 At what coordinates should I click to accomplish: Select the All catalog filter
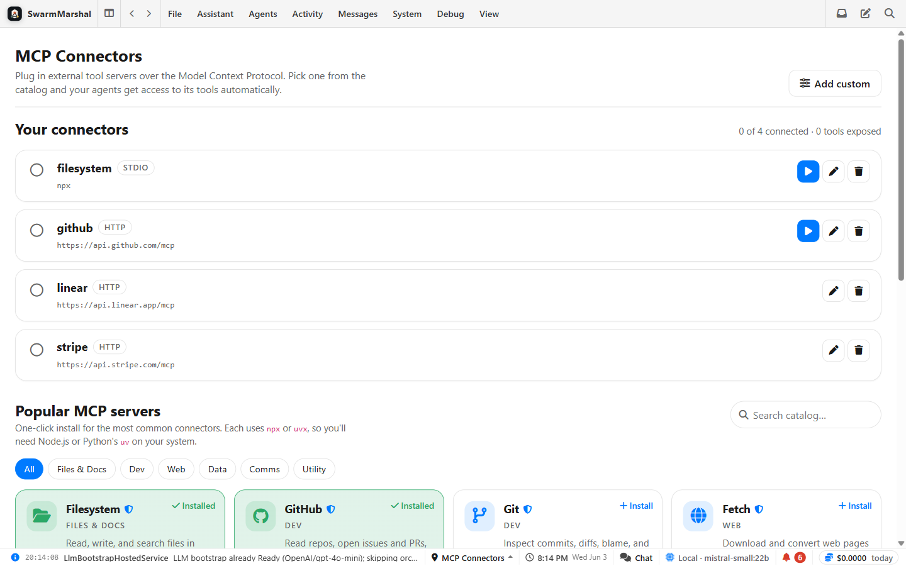coord(30,469)
